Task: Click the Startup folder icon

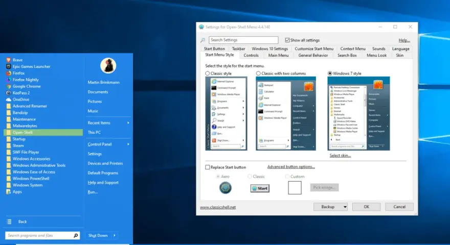Action: [x=9, y=139]
